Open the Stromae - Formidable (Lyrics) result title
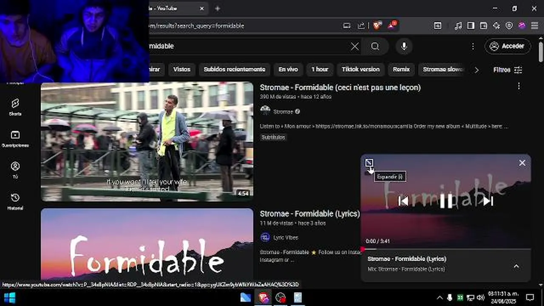Viewport: 544px width, 306px height. [310, 214]
